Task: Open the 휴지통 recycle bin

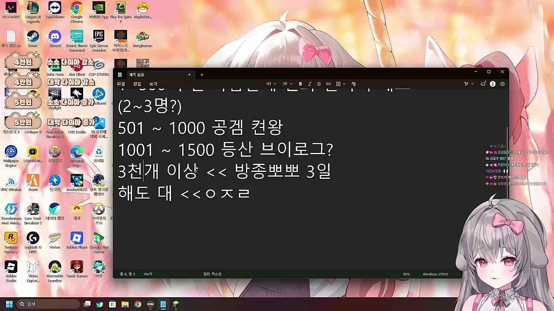Action: tap(99, 154)
